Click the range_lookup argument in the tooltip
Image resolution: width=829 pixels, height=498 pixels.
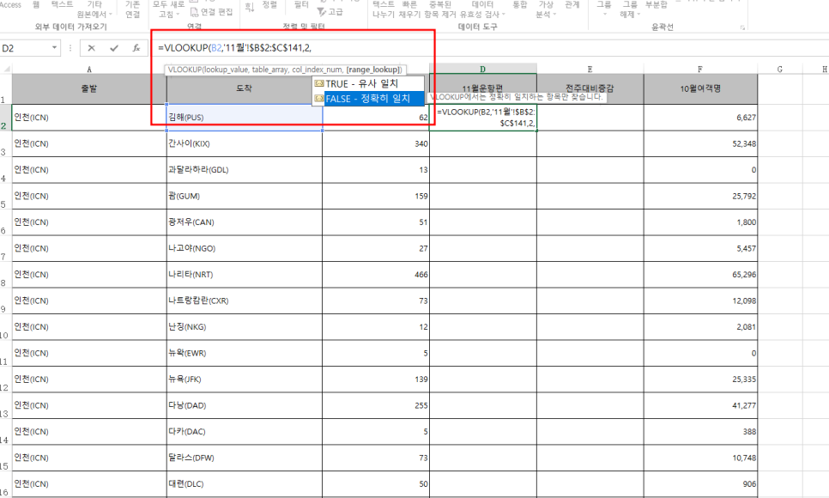[x=372, y=70]
